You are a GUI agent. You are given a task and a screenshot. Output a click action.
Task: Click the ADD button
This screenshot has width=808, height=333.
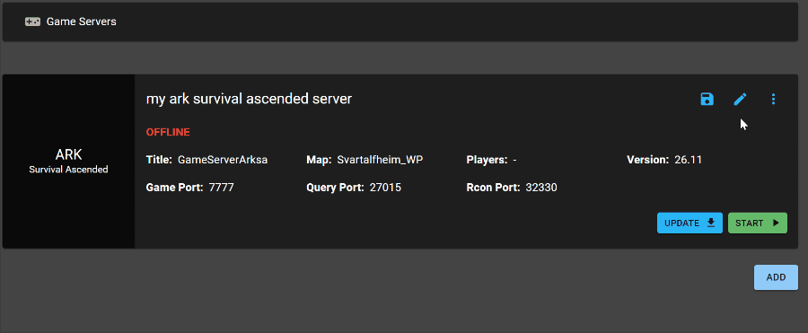[x=776, y=277]
